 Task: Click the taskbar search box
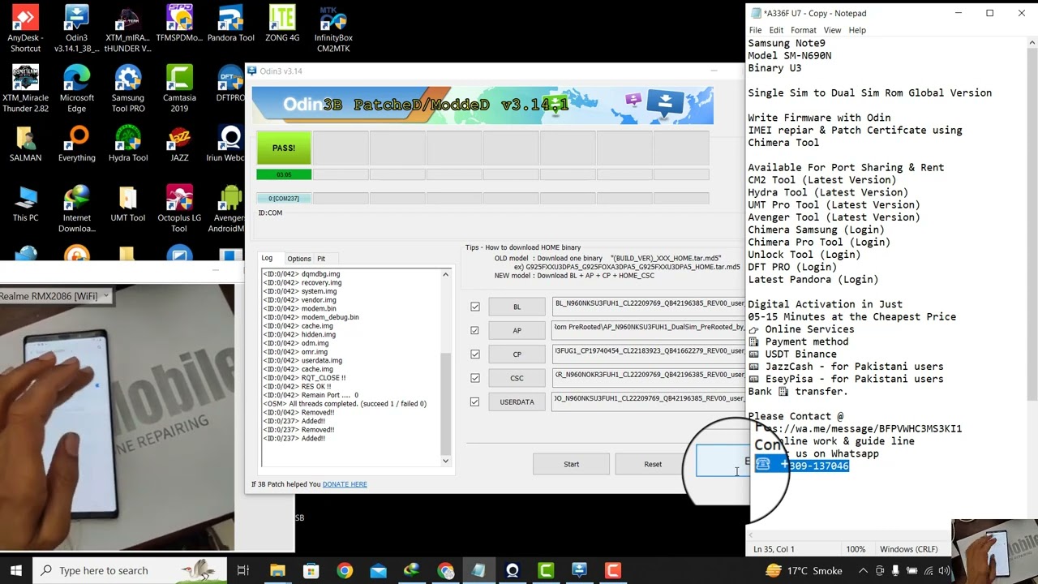point(130,570)
